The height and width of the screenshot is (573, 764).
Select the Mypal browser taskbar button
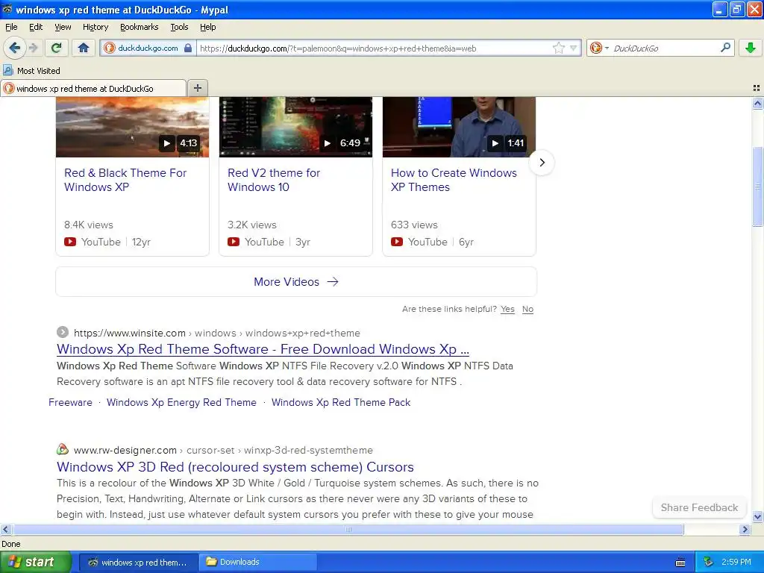point(138,562)
